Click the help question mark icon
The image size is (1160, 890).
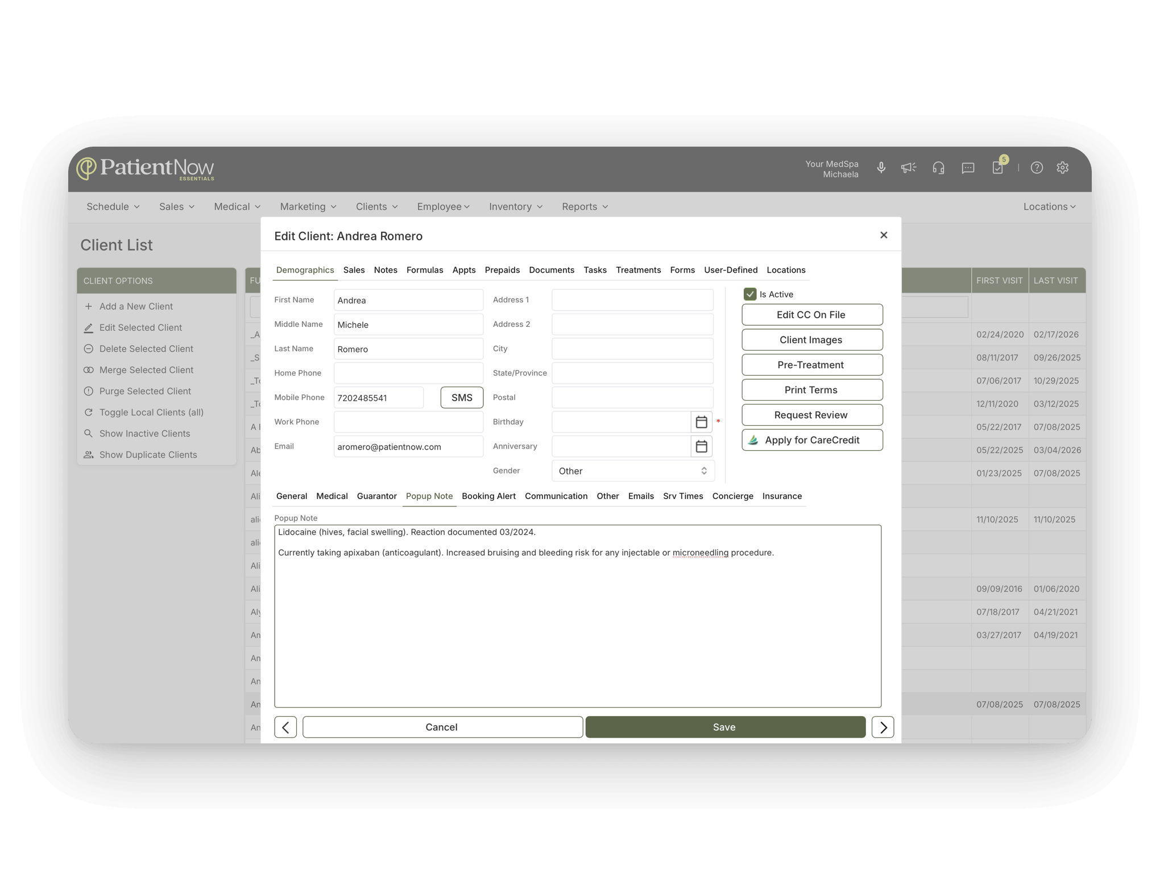pos(1037,168)
